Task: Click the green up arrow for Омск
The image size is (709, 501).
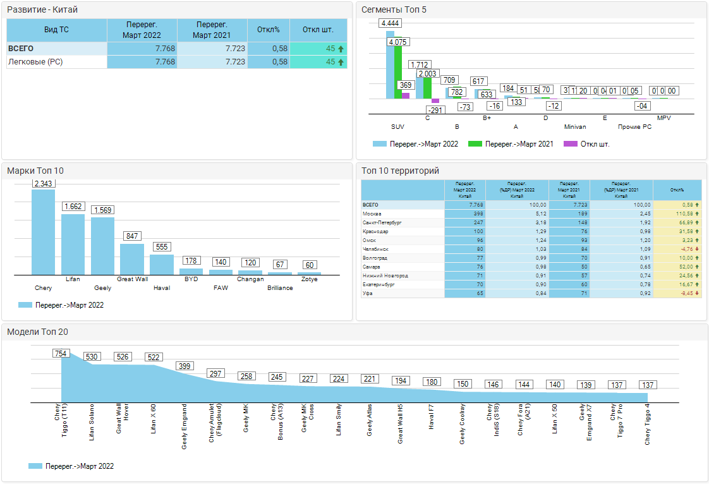Action: point(697,241)
